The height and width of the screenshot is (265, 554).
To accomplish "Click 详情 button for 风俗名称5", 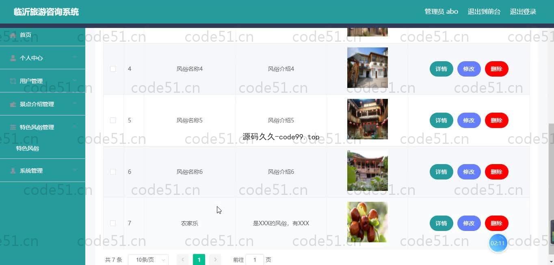I will click(x=441, y=120).
